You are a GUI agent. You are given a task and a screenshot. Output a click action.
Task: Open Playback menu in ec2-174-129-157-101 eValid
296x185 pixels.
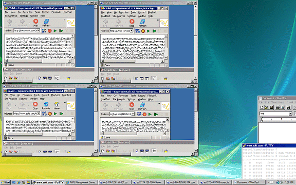(x=152, y=12)
